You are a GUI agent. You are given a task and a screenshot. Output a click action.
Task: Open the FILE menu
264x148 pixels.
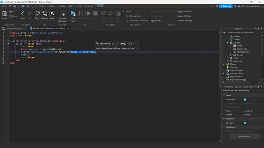pos(4,6)
